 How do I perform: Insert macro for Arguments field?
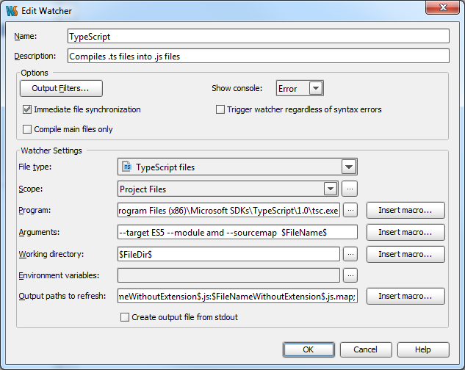[x=405, y=232]
